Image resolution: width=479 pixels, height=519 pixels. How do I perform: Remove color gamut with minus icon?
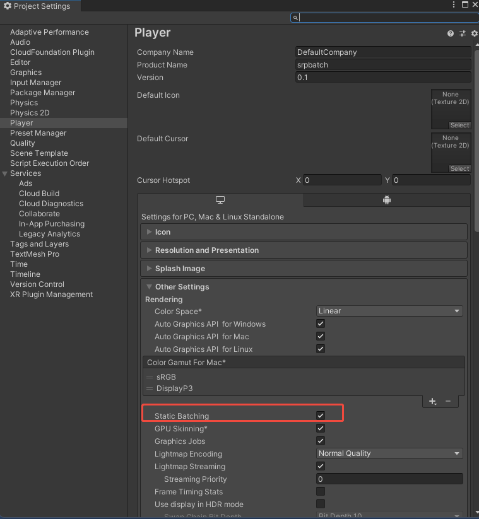(448, 402)
